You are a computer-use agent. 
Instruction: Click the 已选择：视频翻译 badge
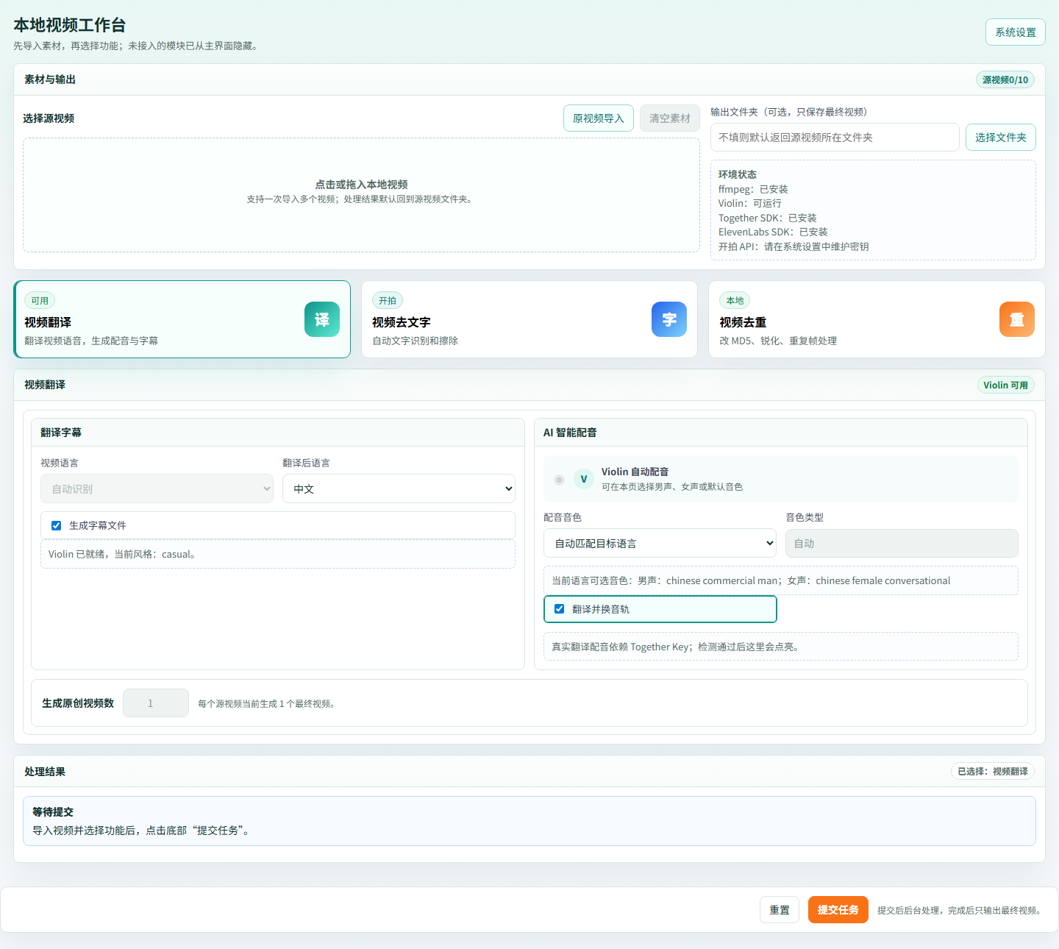click(992, 771)
